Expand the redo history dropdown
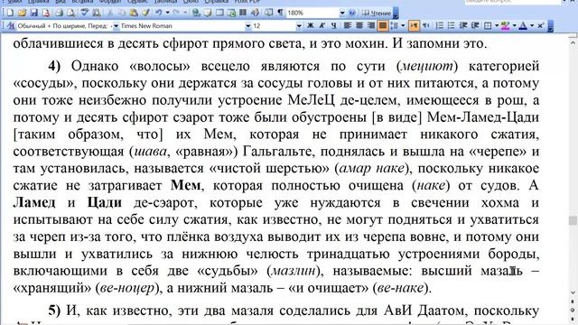 [185, 13]
